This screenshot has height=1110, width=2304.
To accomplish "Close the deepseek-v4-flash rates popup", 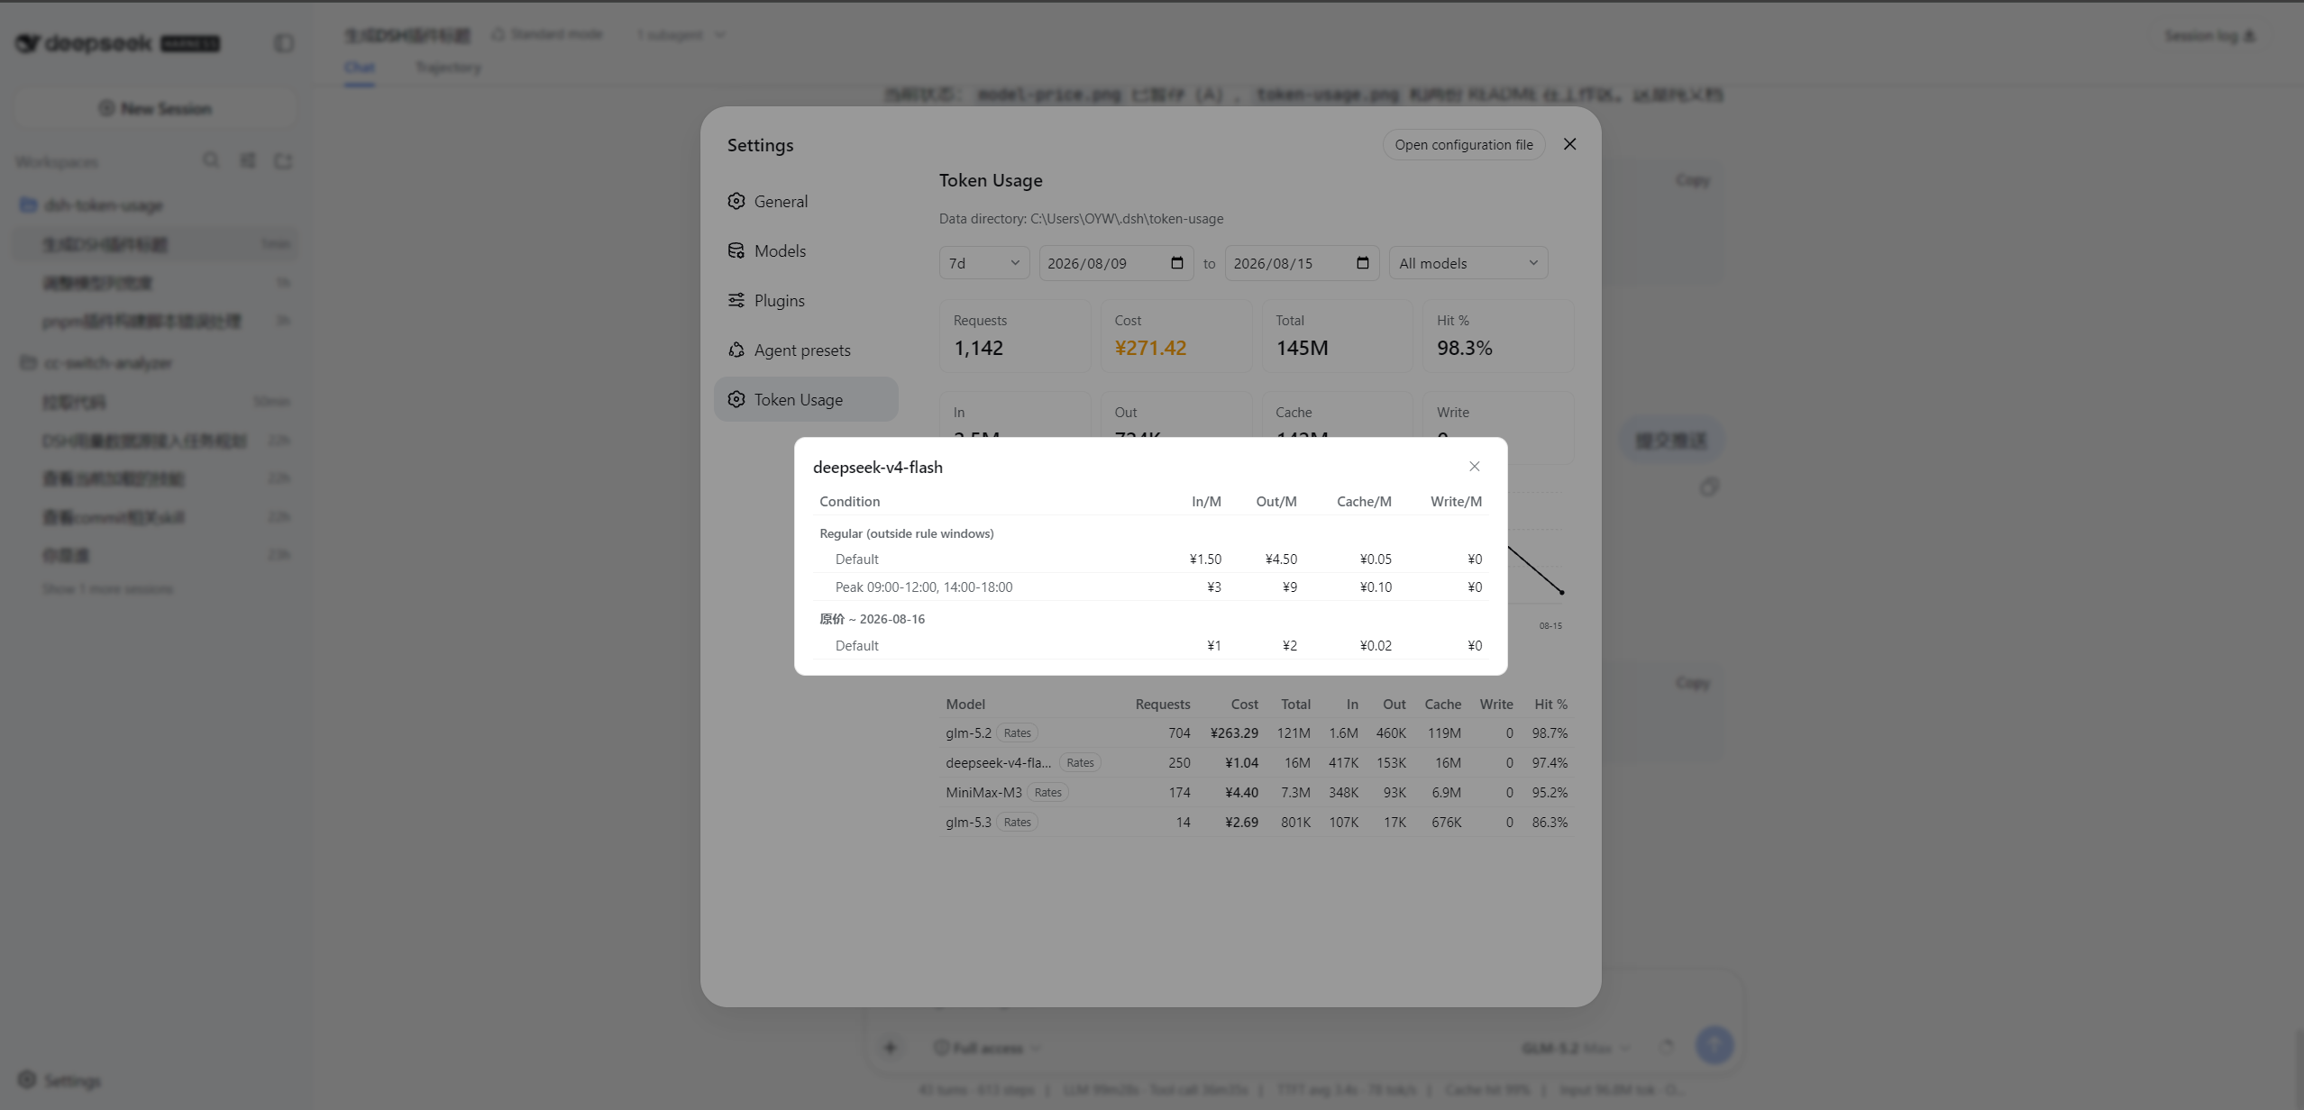I will (1475, 466).
